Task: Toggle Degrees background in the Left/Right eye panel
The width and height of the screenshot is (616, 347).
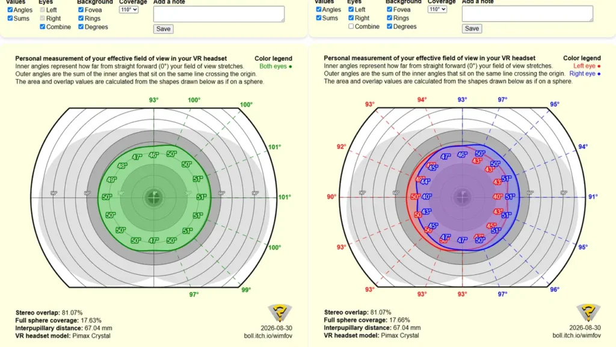Action: (389, 27)
